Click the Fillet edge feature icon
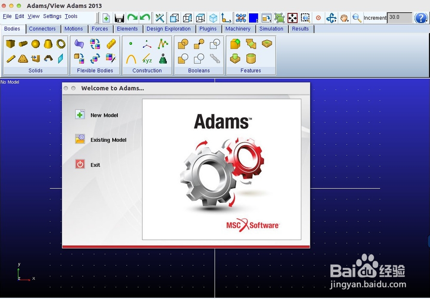Viewport: 430px width, 299px height. coord(235,44)
